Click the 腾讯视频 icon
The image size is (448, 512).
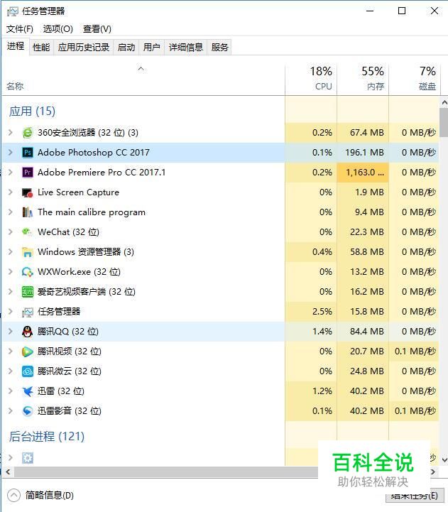click(28, 352)
